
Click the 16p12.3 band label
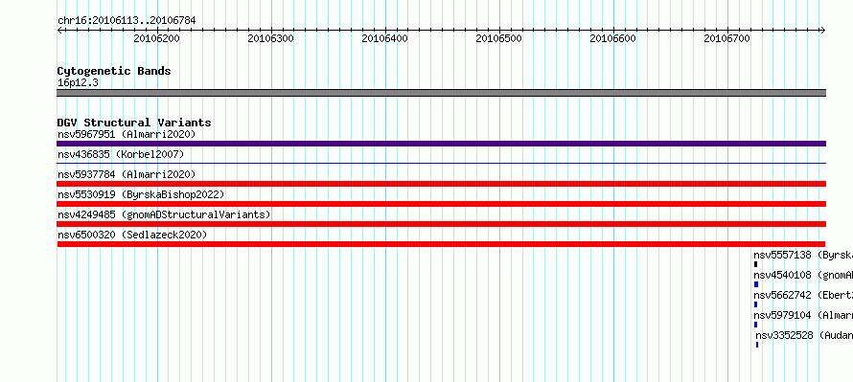78,83
